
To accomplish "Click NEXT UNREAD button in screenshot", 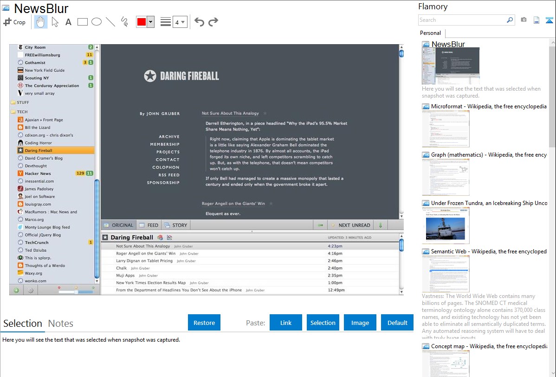I will pyautogui.click(x=350, y=225).
